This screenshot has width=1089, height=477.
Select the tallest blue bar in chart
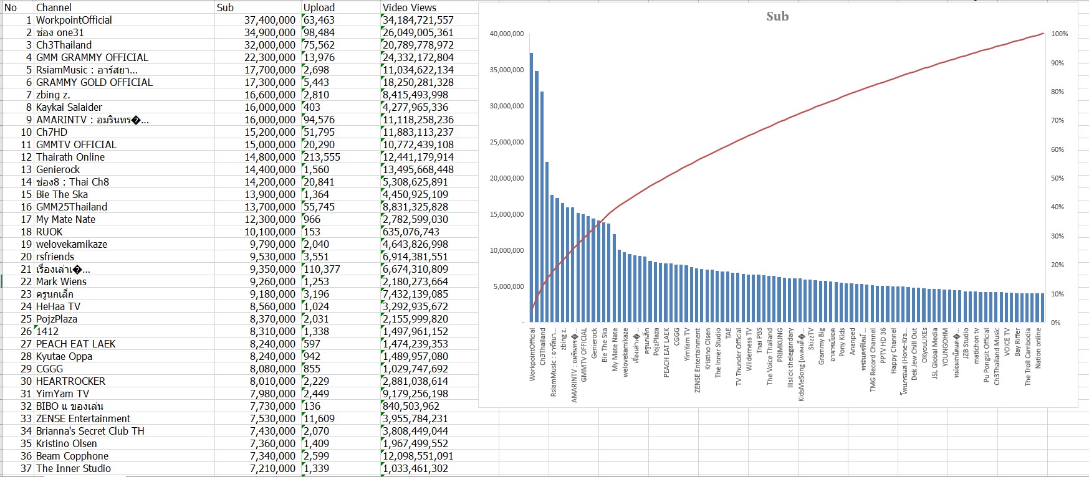coord(532,187)
